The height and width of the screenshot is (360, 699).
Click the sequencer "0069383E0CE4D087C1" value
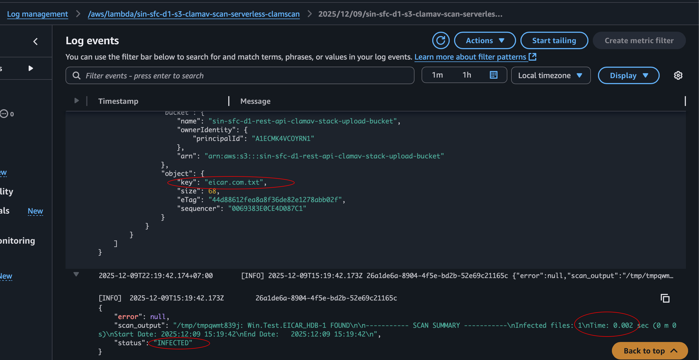[267, 208]
